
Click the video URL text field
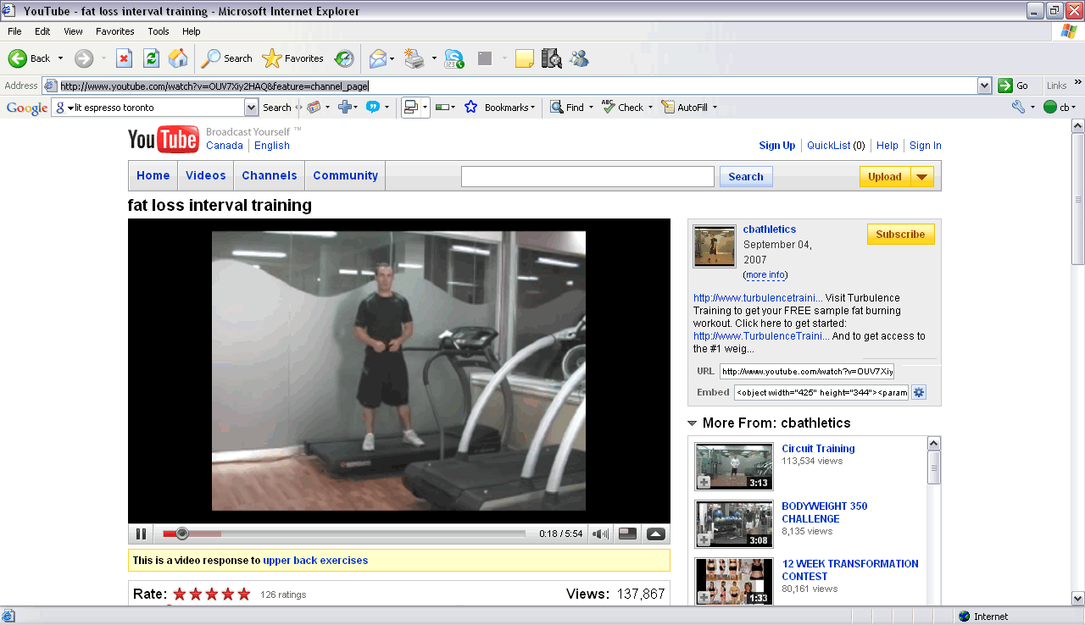[x=807, y=371]
